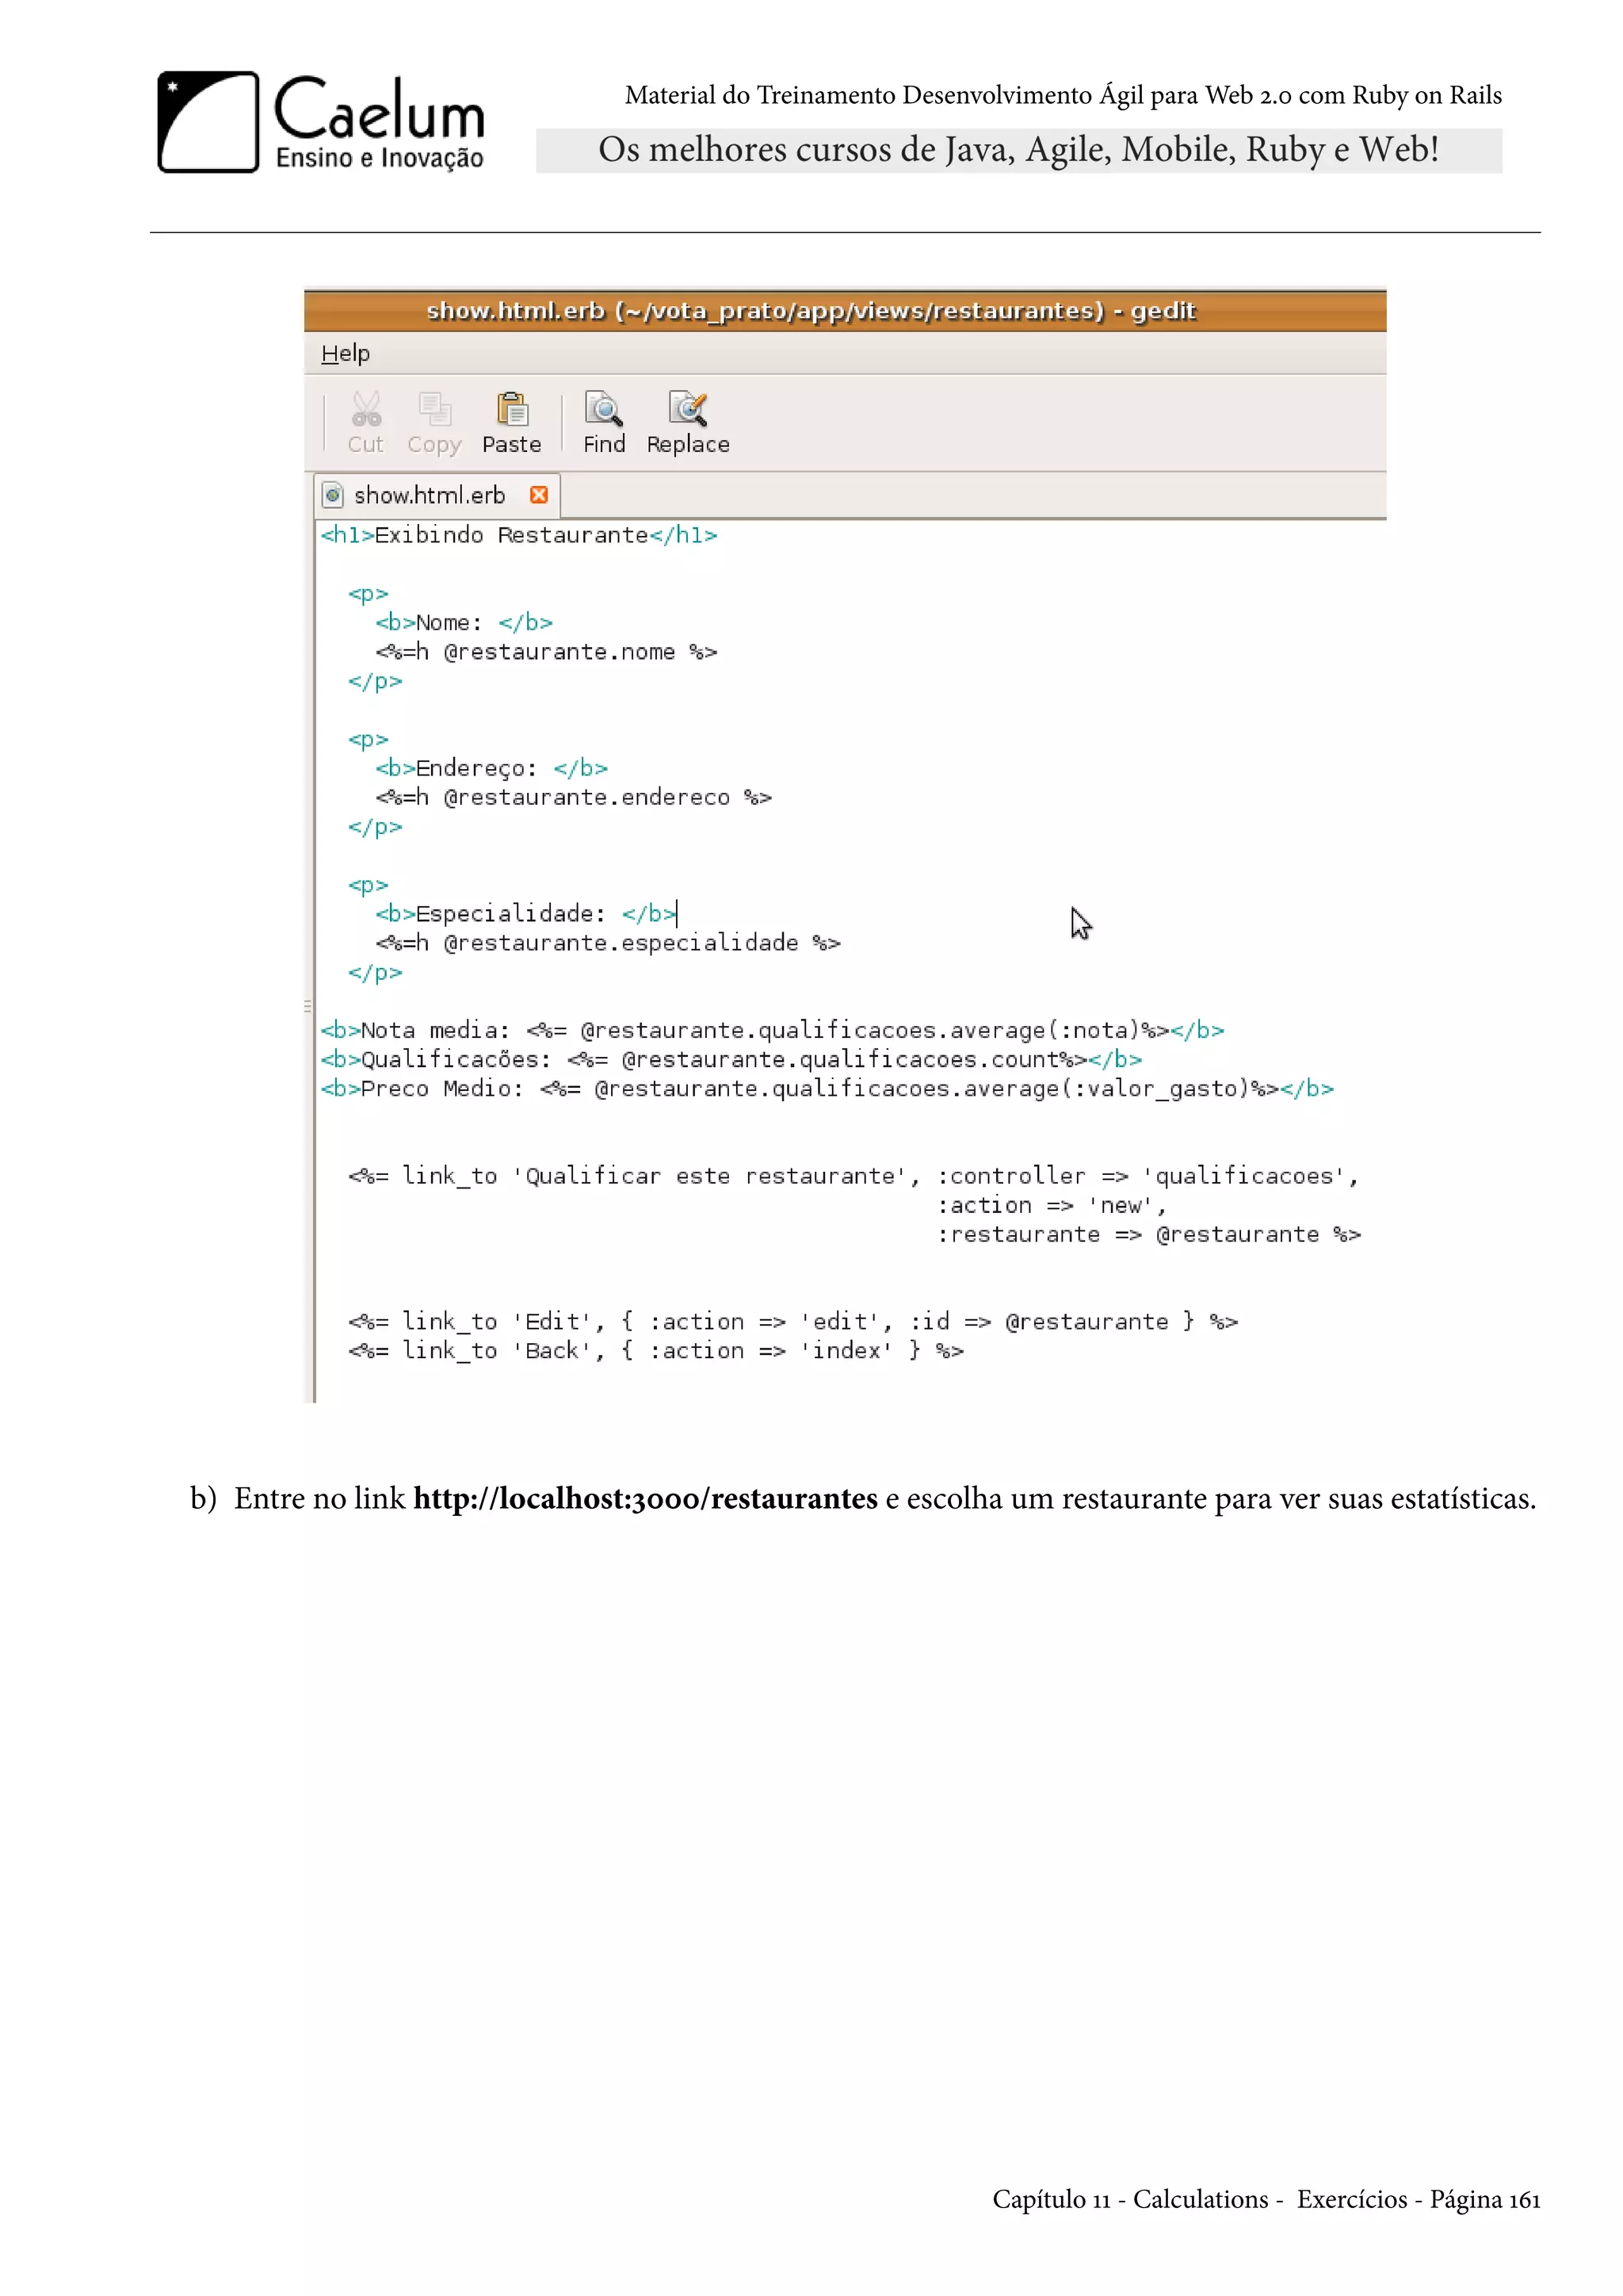Click the ':action => 'new',' line
Viewport: 1623px width, 2296px height.
[1052, 1205]
